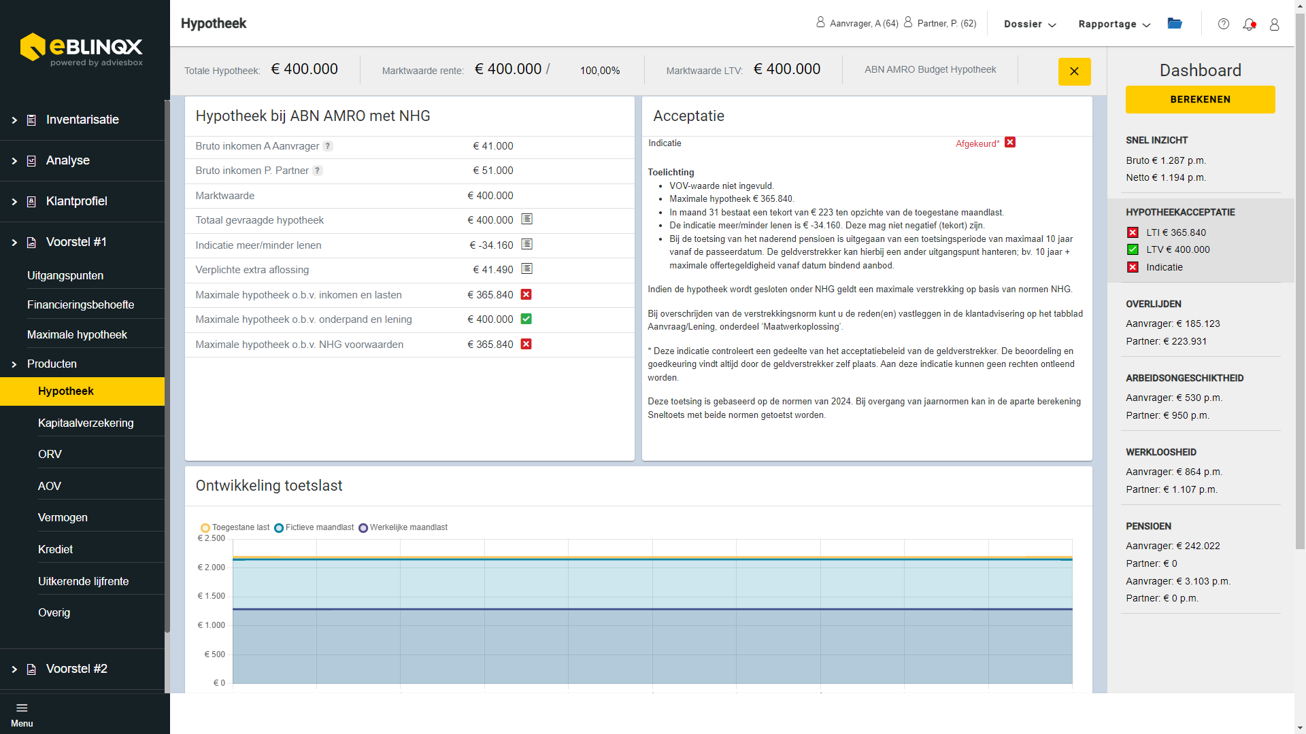The width and height of the screenshot is (1306, 734).
Task: Open the help question mark icon
Action: click(x=1224, y=24)
